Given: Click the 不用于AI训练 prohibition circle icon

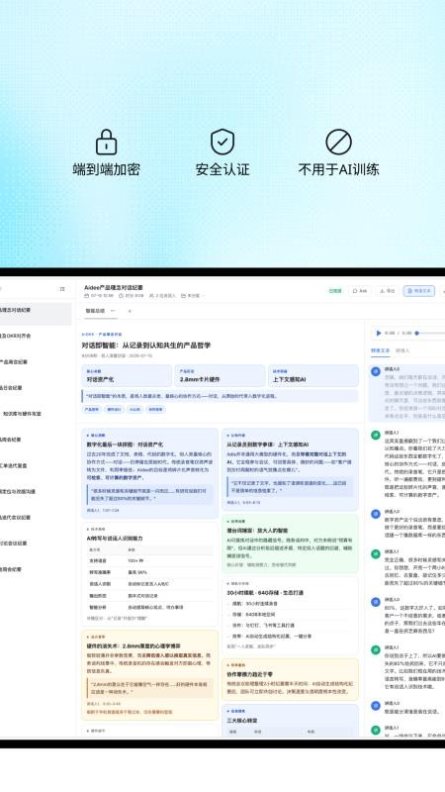Looking at the screenshot, I should [x=338, y=142].
